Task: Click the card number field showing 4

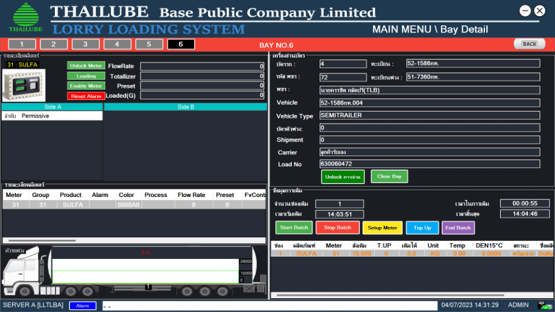Action: coord(343,64)
